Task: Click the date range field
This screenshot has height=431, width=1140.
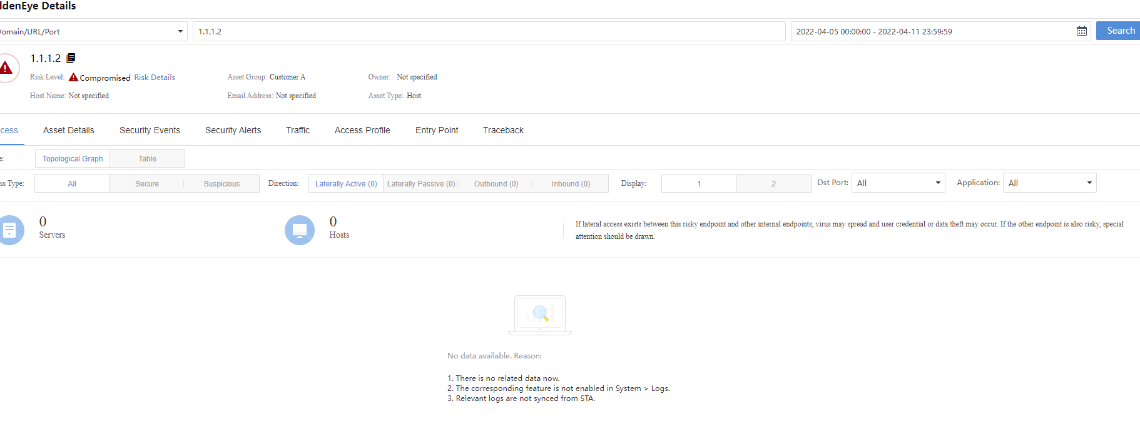Action: pos(940,31)
